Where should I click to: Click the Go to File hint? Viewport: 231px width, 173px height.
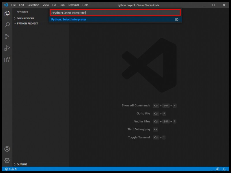(x=143, y=113)
